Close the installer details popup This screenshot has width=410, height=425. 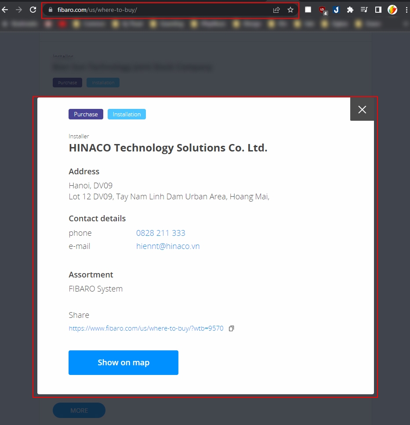coord(362,109)
